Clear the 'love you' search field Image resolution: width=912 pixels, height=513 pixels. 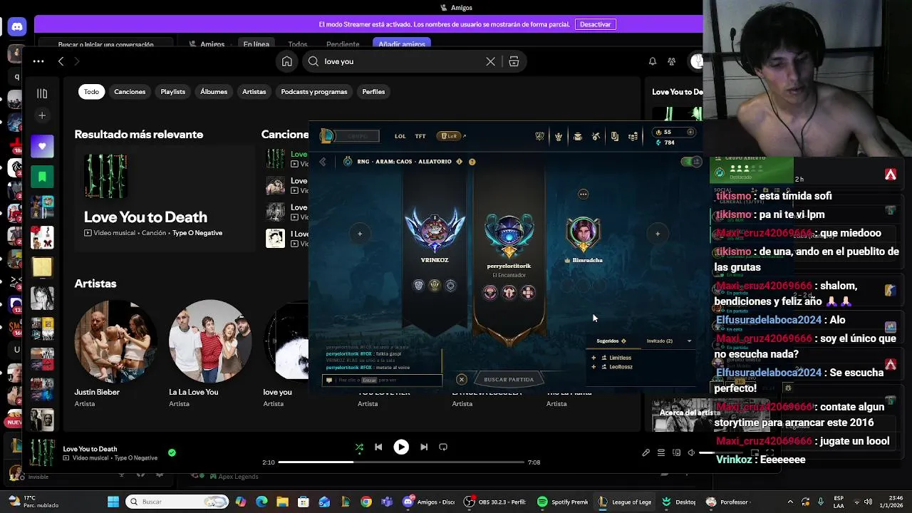[490, 61]
